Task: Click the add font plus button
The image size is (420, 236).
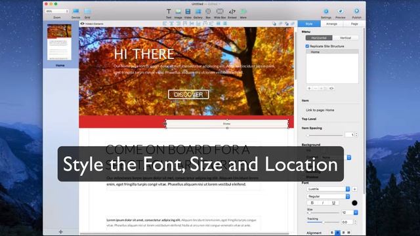Action: [x=354, y=189]
